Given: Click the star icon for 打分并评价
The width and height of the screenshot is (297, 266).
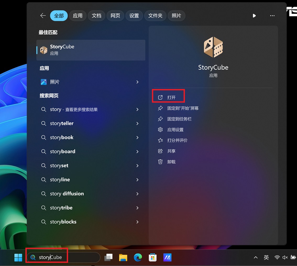Looking at the screenshot, I should click(x=160, y=140).
